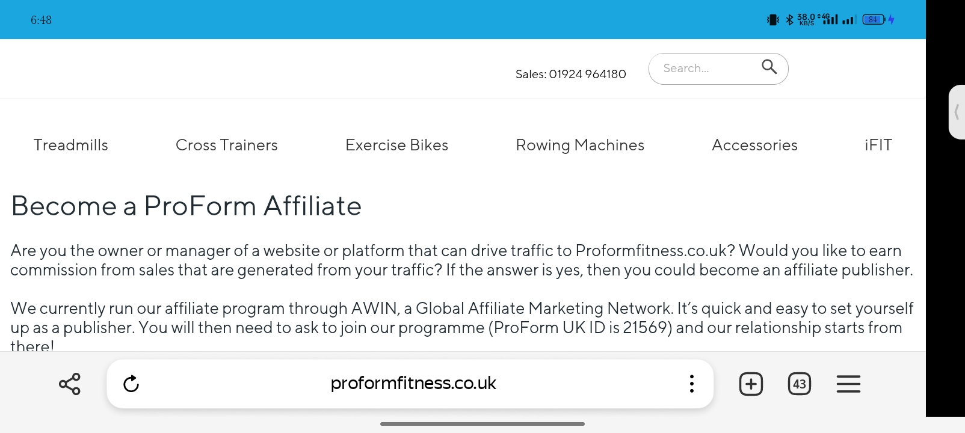Screen dimensions: 965x433
Task: Open the three-dot page options menu
Action: pos(692,384)
